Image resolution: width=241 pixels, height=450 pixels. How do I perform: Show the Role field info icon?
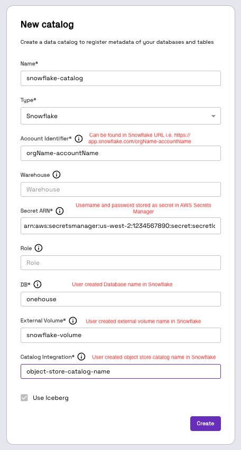[x=38, y=248]
